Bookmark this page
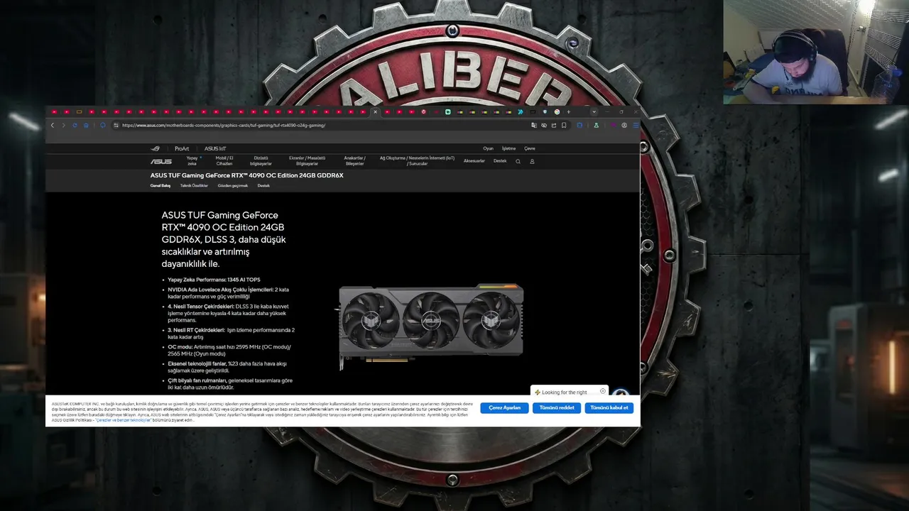The image size is (909, 511). 564,125
